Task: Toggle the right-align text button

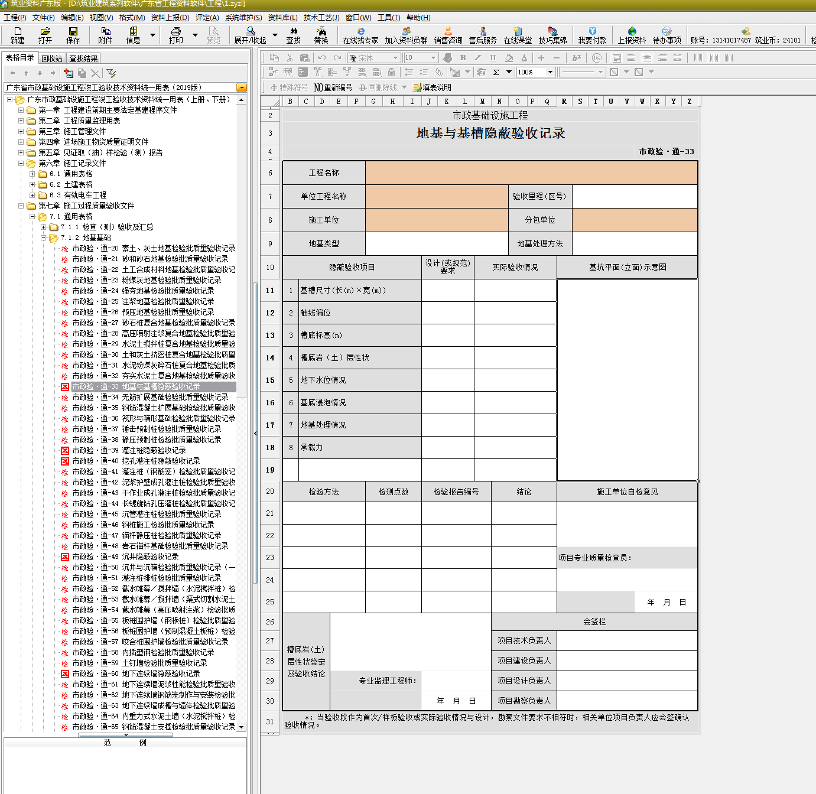Action: coord(662,58)
